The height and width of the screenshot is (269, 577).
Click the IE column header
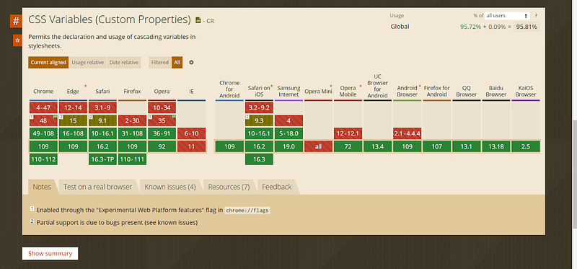click(x=191, y=92)
